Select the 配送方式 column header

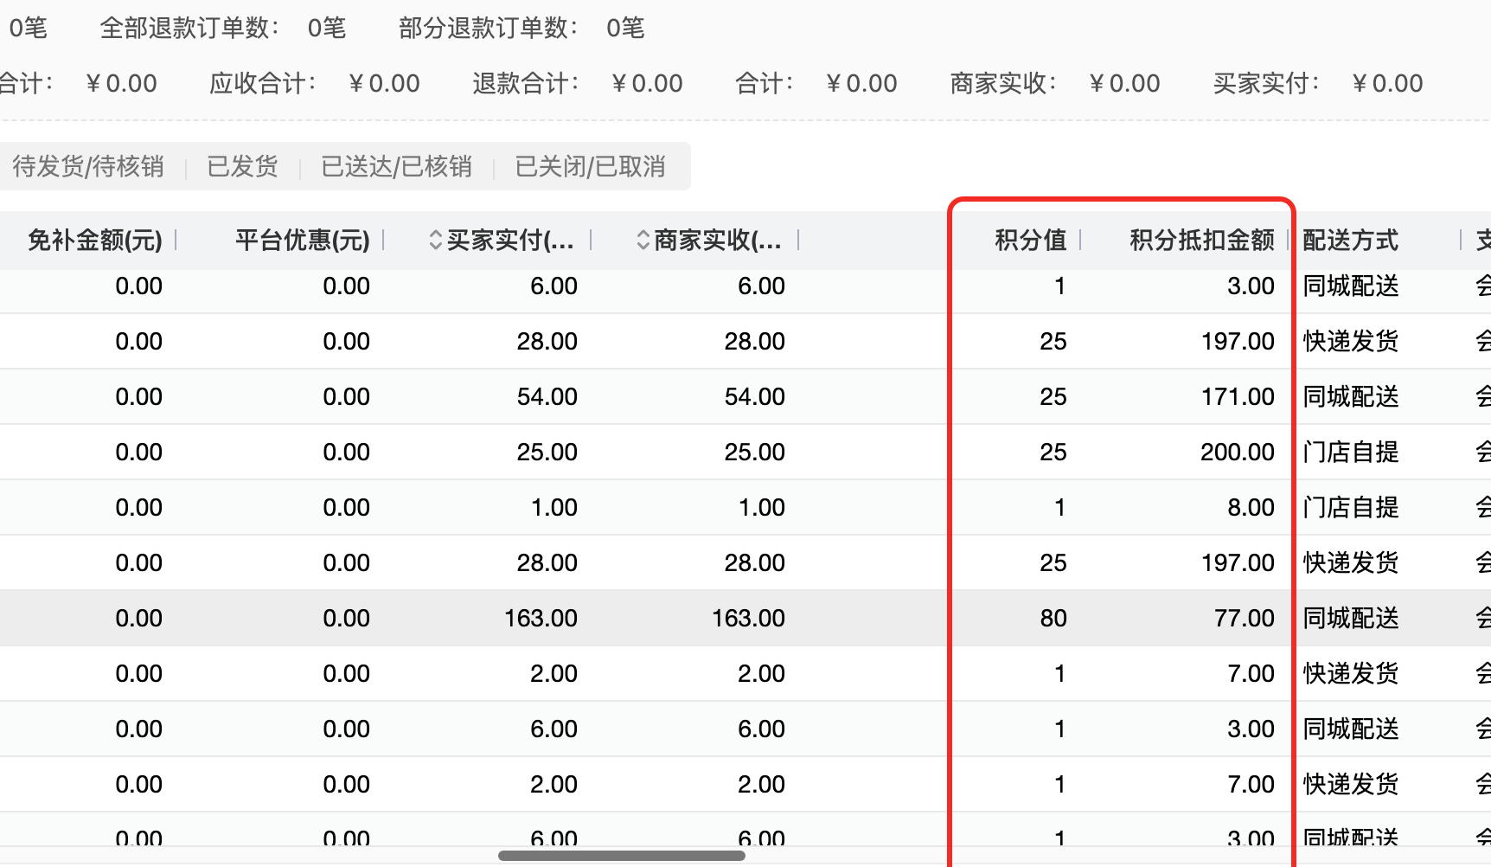coord(1350,241)
